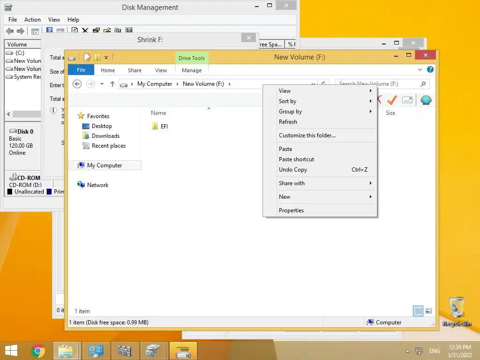Click Back arrow in Disk Management toolbar
The image size is (480, 360).
point(10,31)
